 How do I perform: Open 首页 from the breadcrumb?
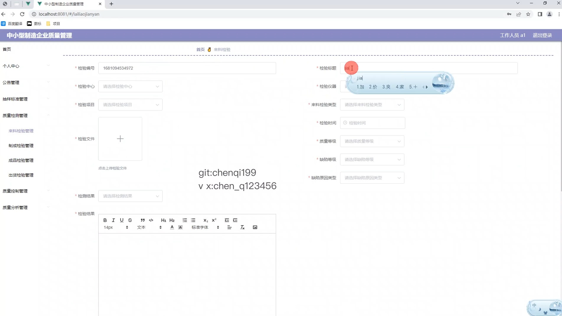(200, 49)
